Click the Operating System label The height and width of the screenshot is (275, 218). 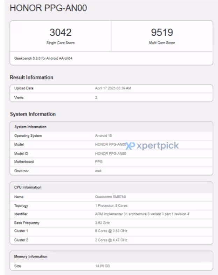[28, 135]
